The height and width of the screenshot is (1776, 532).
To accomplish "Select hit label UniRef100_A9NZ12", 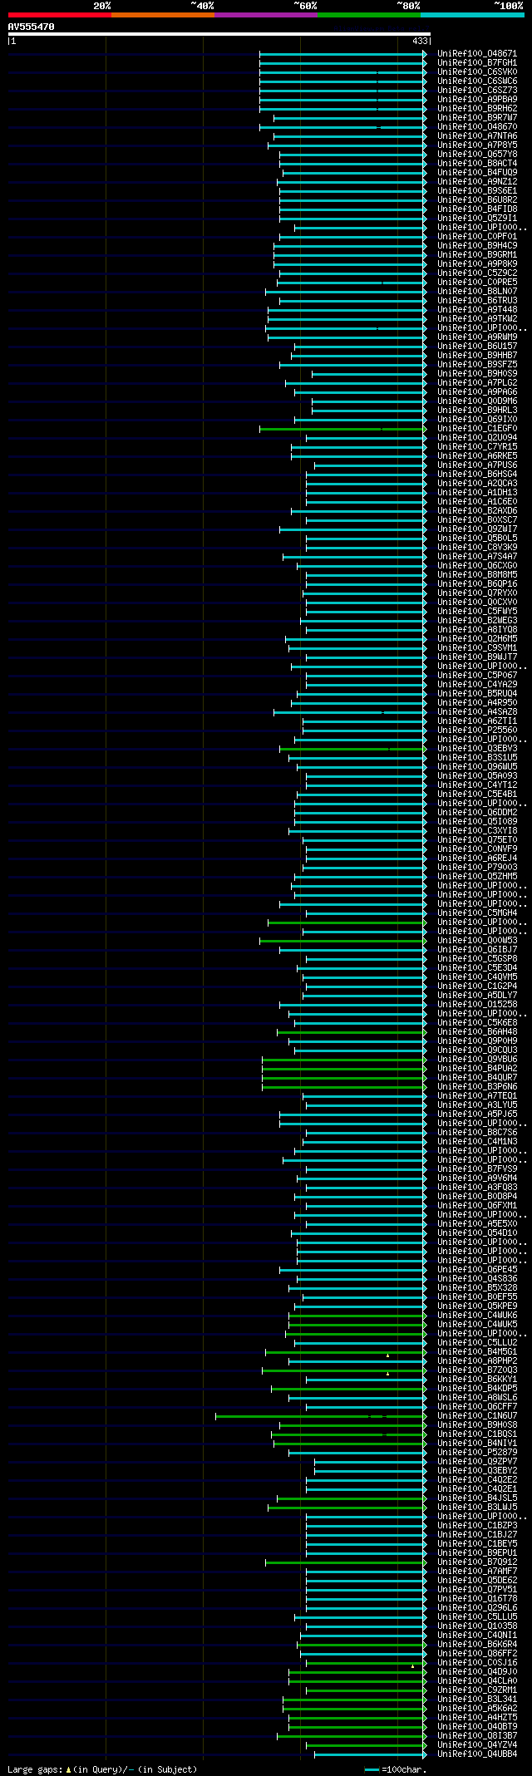I will point(477,181).
